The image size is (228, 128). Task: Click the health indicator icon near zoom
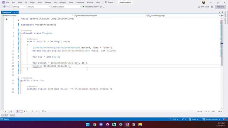(x=11, y=111)
